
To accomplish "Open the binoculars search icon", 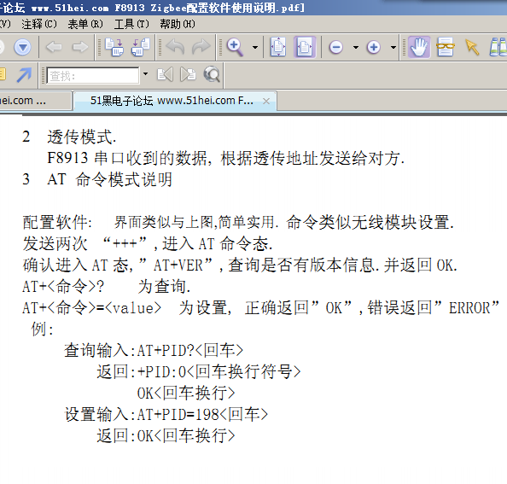I will [498, 47].
